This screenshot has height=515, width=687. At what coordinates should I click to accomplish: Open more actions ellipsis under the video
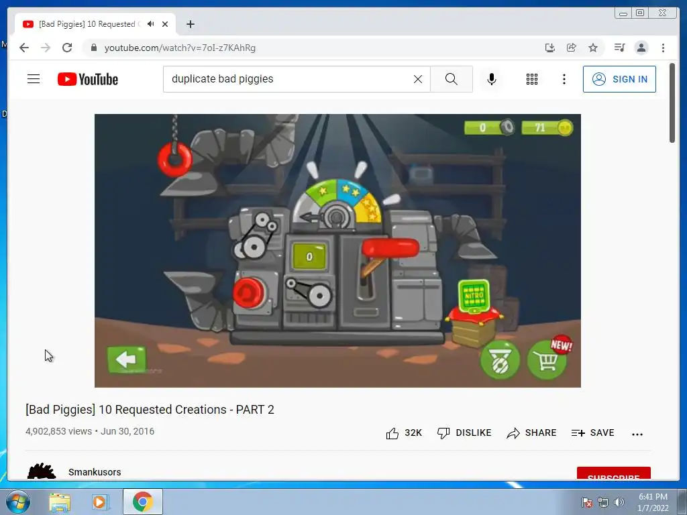pyautogui.click(x=637, y=434)
